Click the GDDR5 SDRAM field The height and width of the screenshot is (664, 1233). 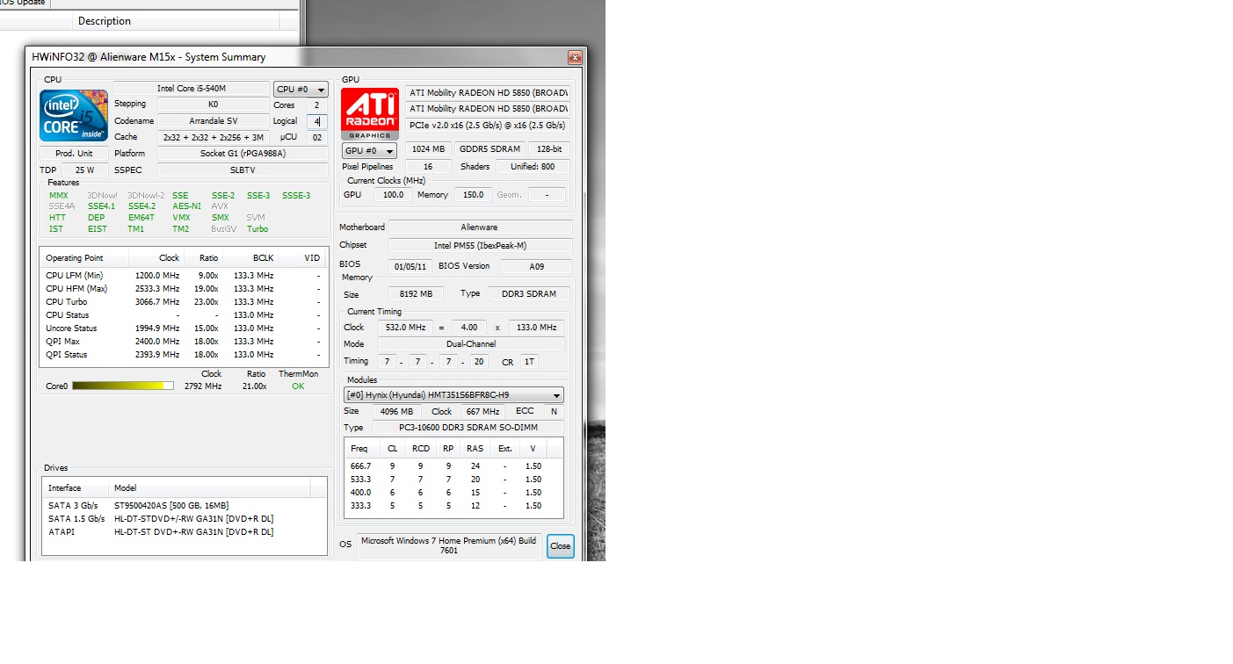[x=490, y=149]
